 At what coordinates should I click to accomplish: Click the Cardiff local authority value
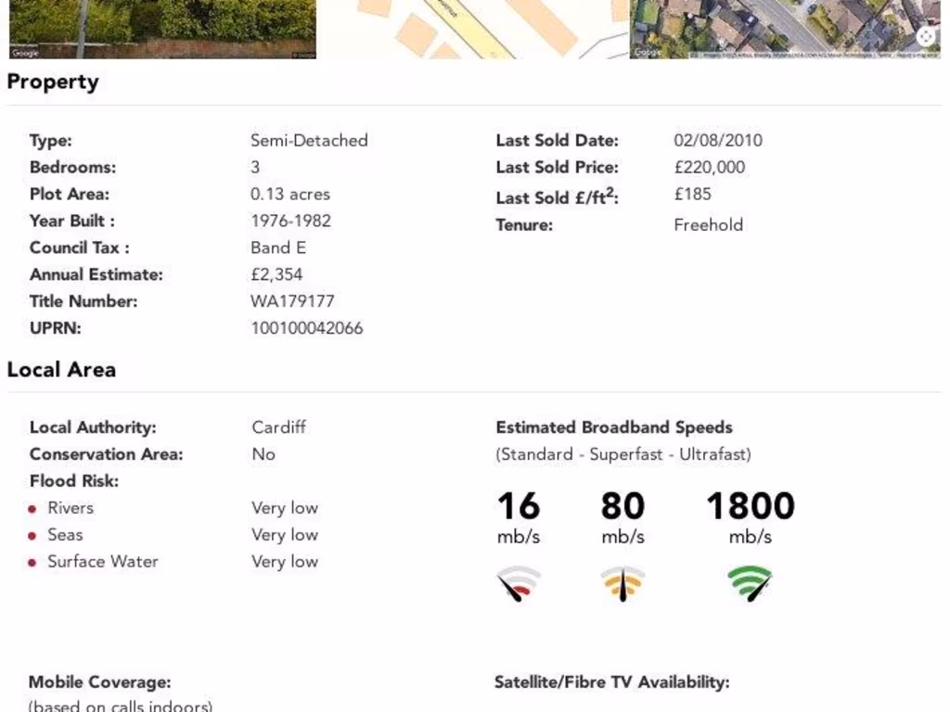point(278,427)
